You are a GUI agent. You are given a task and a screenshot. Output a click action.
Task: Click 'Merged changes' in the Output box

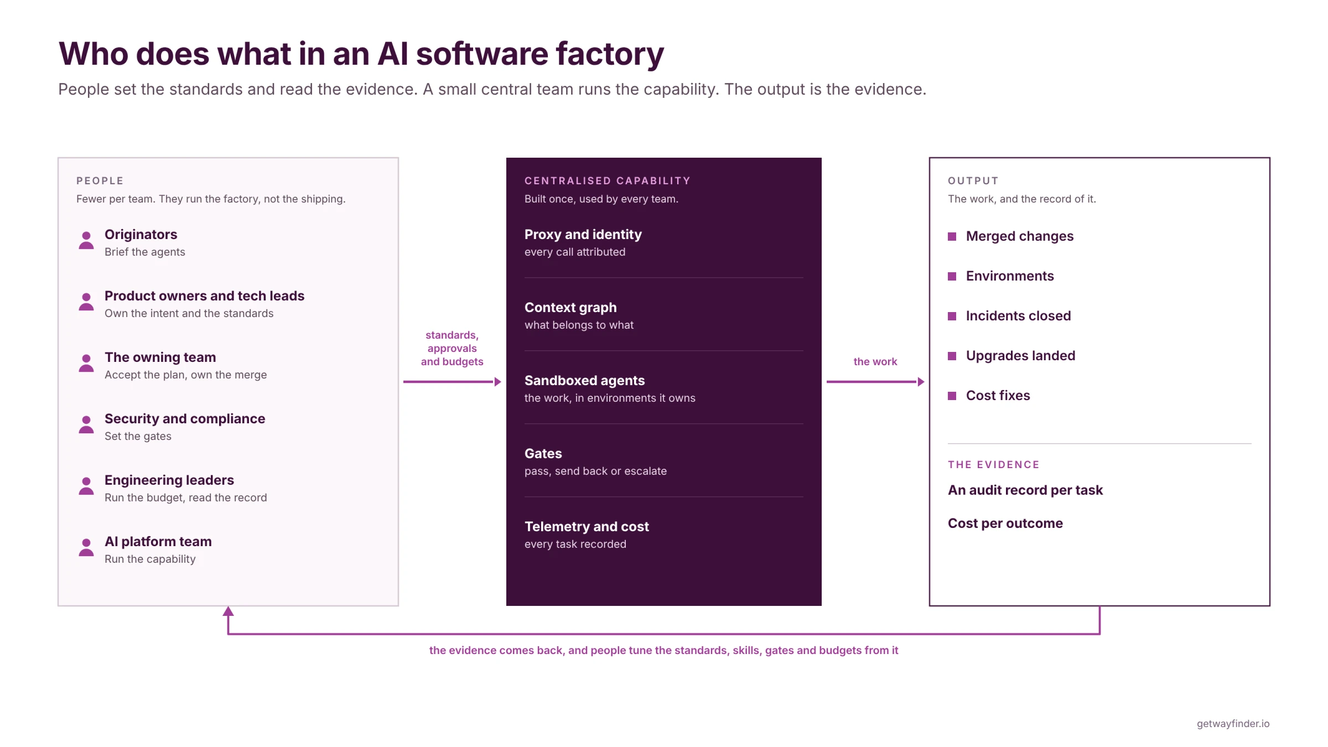tap(1020, 237)
